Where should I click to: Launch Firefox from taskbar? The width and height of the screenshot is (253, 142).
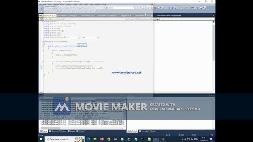102,139
